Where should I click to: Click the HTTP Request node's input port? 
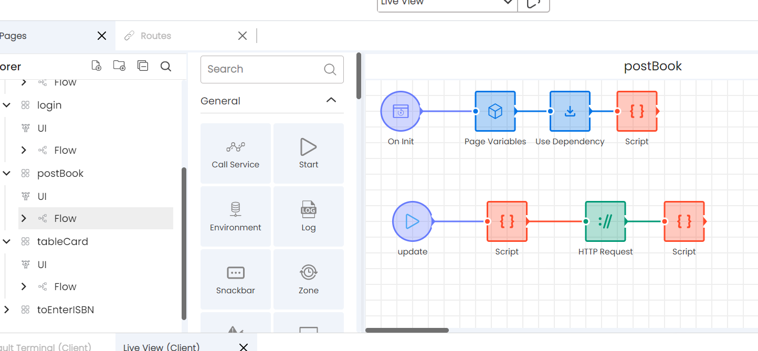pyautogui.click(x=586, y=221)
